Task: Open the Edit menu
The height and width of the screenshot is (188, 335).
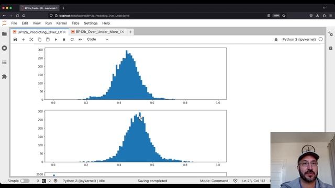Action: pos(25,23)
